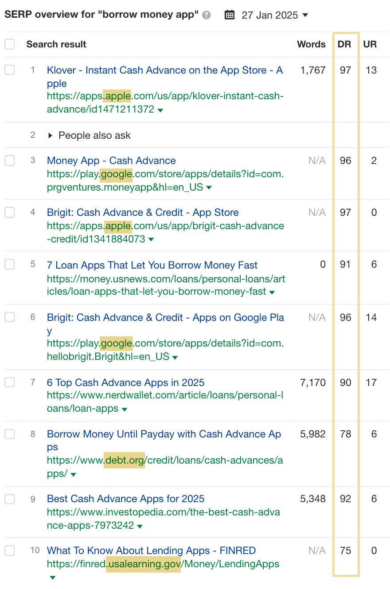Viewport: 390px width, 589px height.
Task: Select checkbox for 6 Top Cash Advance Apps row
Action: click(x=9, y=382)
